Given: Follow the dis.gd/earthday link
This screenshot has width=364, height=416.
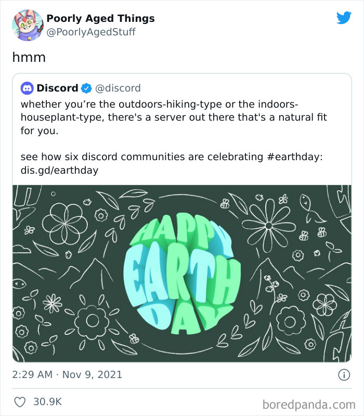Looking at the screenshot, I should pos(59,170).
